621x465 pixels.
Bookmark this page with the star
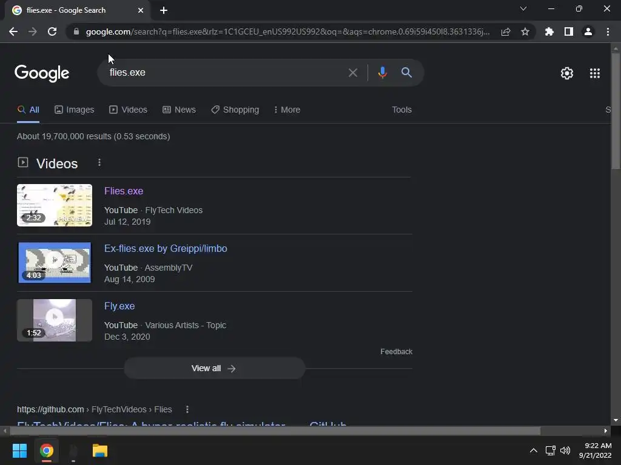(x=525, y=31)
